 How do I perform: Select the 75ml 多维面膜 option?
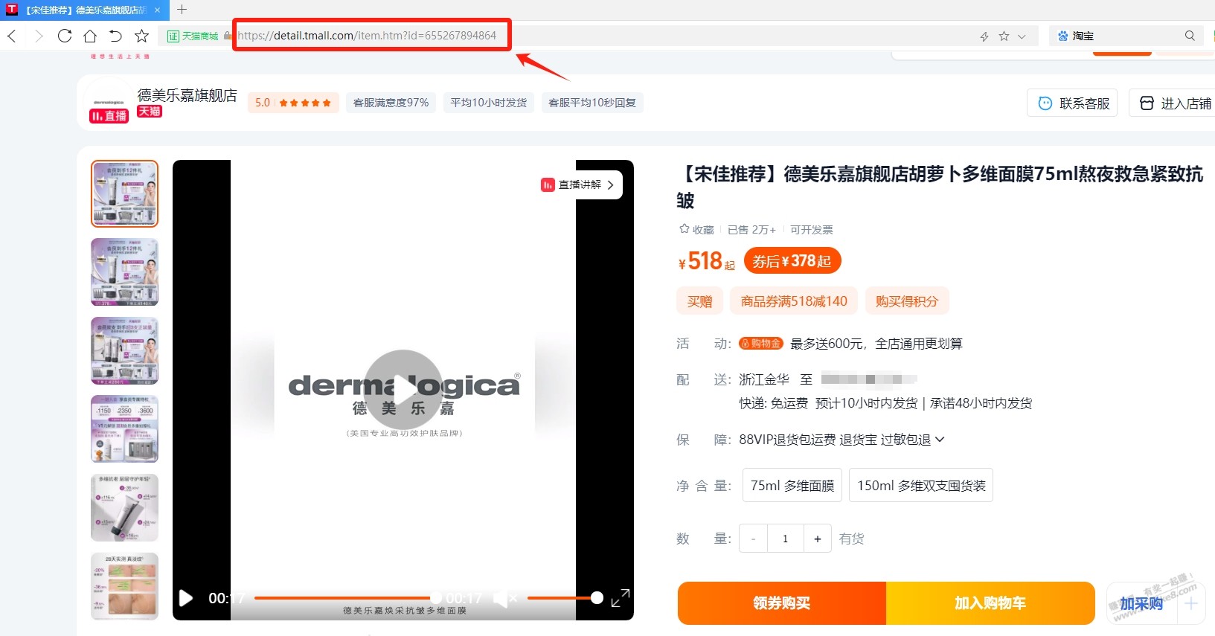(x=792, y=485)
